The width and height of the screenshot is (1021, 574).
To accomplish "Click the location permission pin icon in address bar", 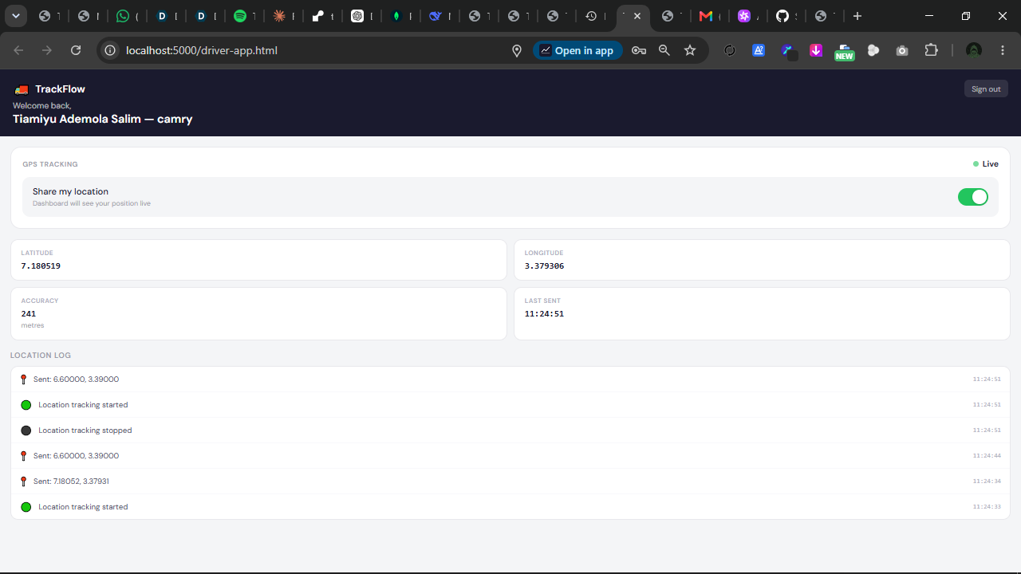I will pyautogui.click(x=517, y=50).
